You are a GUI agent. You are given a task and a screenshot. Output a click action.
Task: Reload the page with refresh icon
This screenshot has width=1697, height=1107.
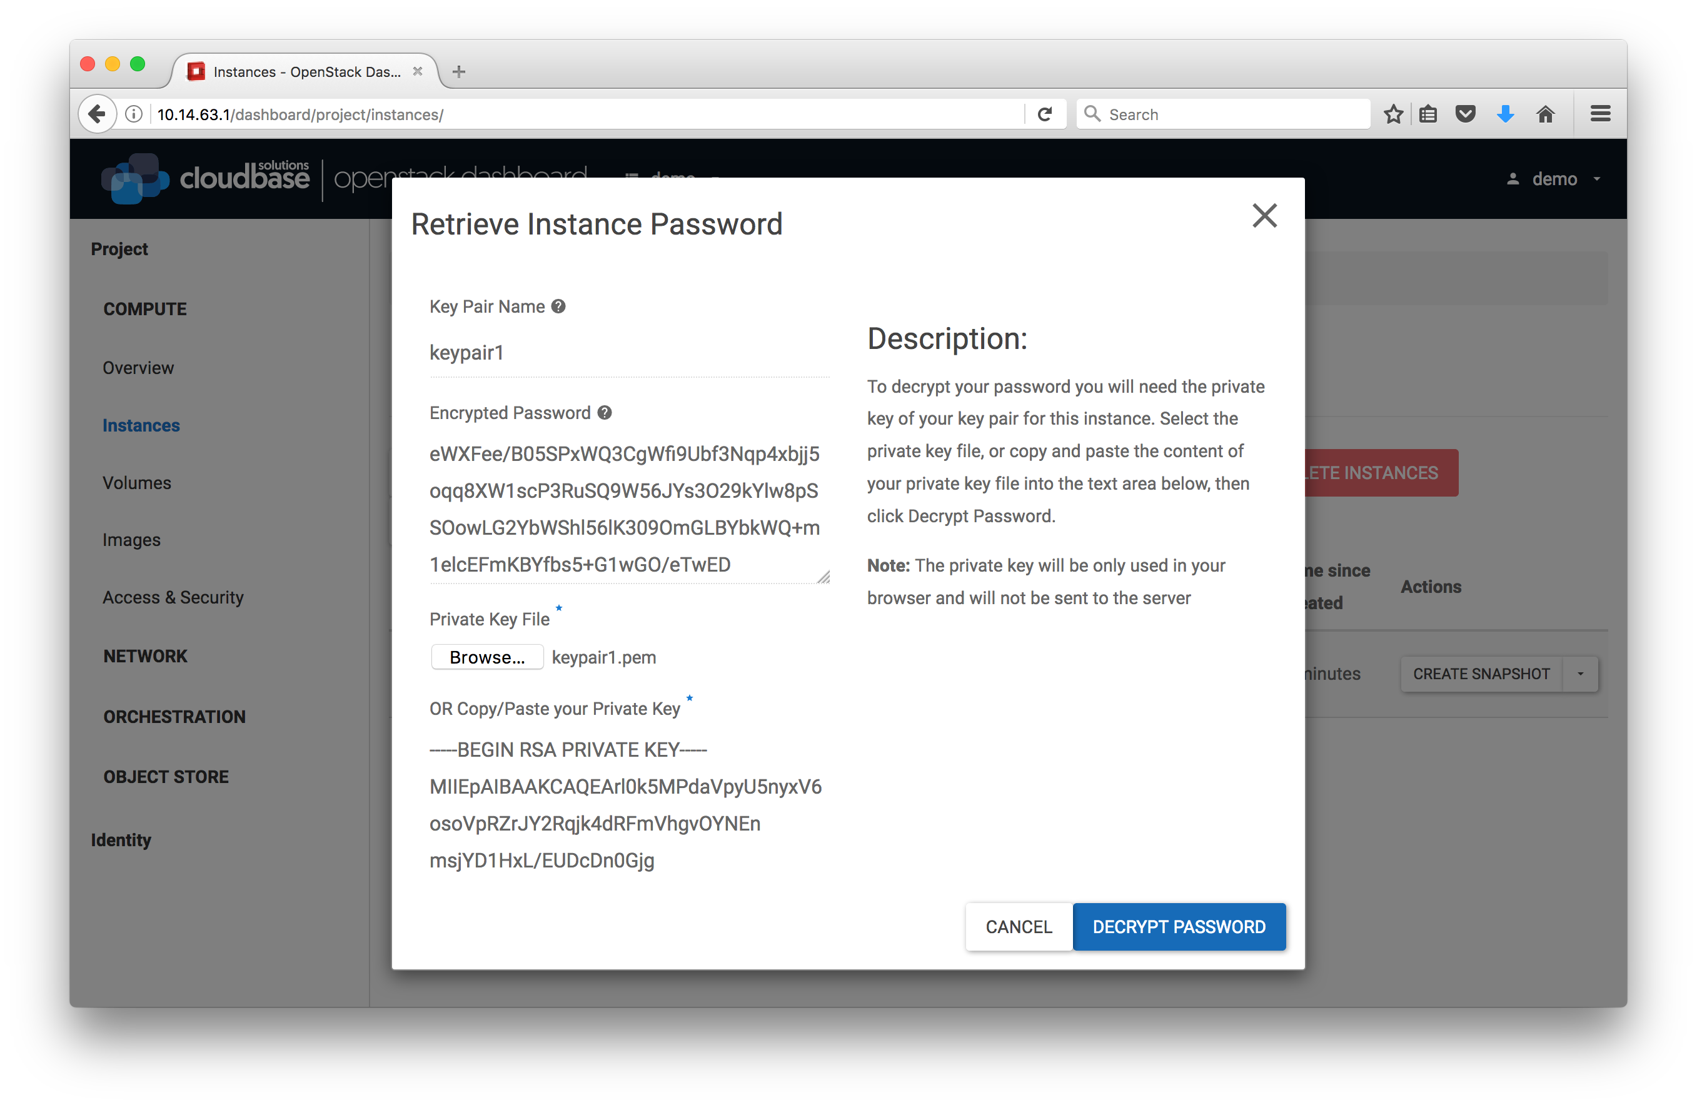1045,114
